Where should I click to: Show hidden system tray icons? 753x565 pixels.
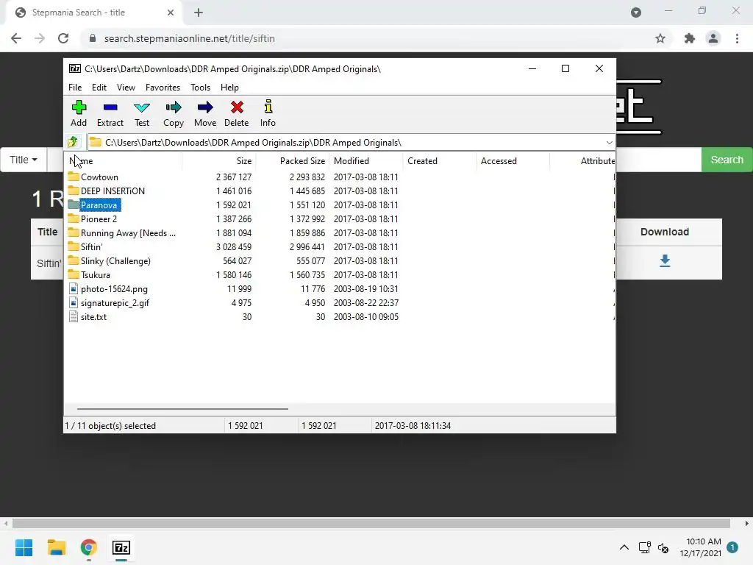point(624,547)
